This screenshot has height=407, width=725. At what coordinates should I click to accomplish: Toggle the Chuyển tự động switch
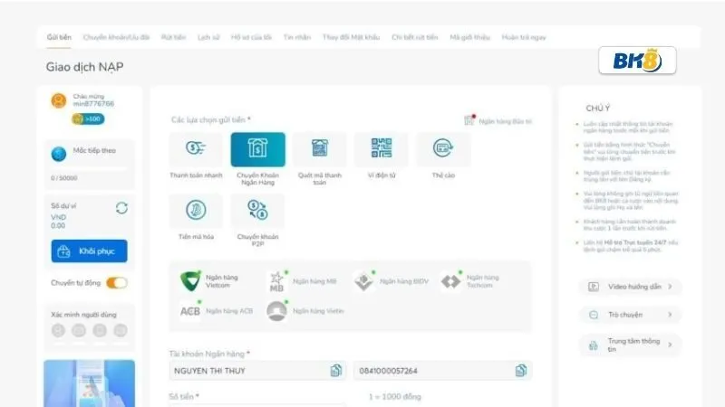(116, 283)
